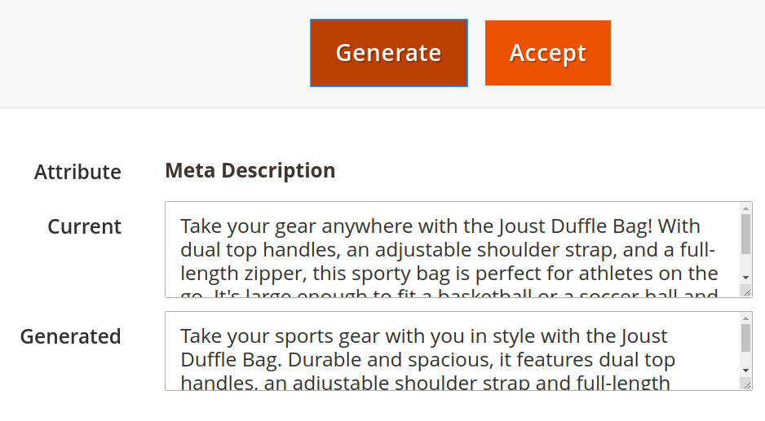Click Generated scrollbar track below the thumb

coord(745,358)
